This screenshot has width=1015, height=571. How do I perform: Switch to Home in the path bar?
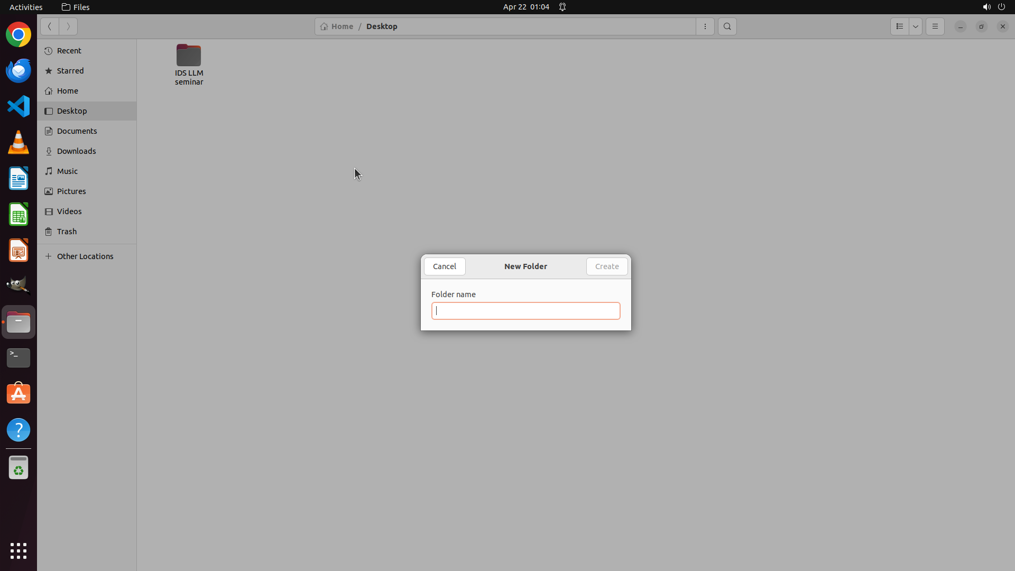pyautogui.click(x=337, y=26)
